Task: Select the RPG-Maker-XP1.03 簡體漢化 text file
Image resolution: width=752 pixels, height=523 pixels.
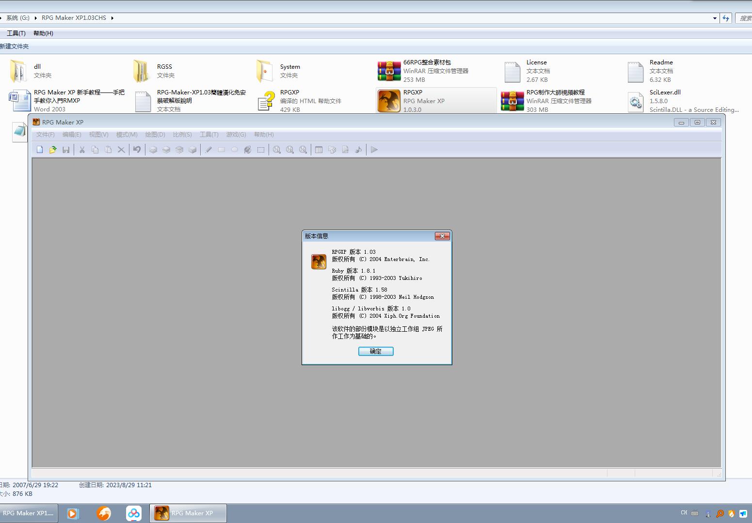Action: [x=190, y=101]
